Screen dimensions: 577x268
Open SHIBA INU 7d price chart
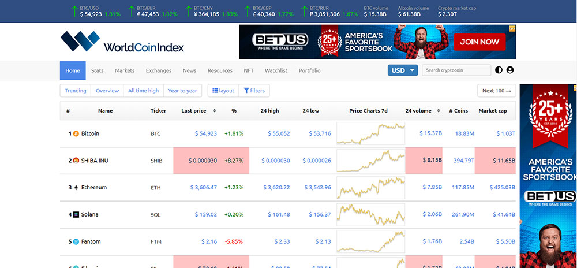click(x=370, y=161)
